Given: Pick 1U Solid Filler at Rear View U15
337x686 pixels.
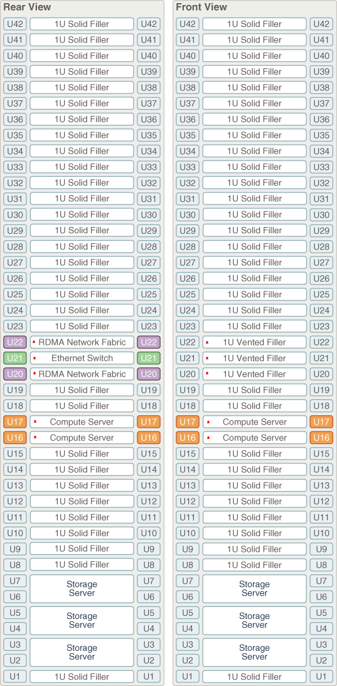Looking at the screenshot, I should click(x=82, y=453).
